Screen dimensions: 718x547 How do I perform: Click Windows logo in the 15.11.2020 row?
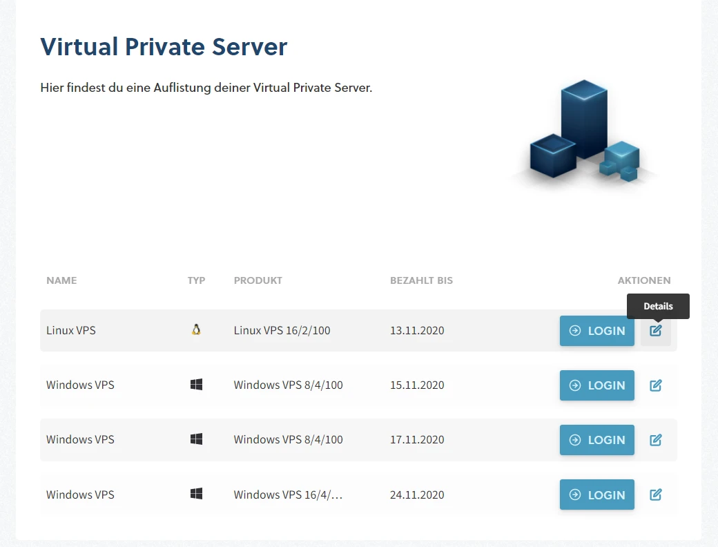coord(196,385)
